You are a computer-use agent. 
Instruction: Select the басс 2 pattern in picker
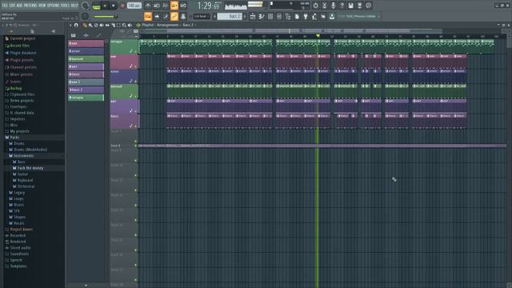(86, 90)
